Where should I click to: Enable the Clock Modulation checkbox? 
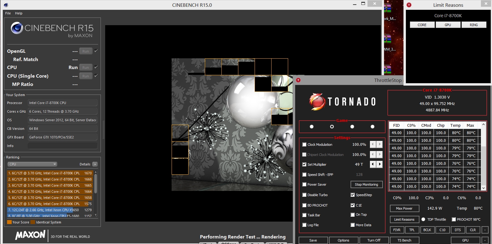coord(304,145)
